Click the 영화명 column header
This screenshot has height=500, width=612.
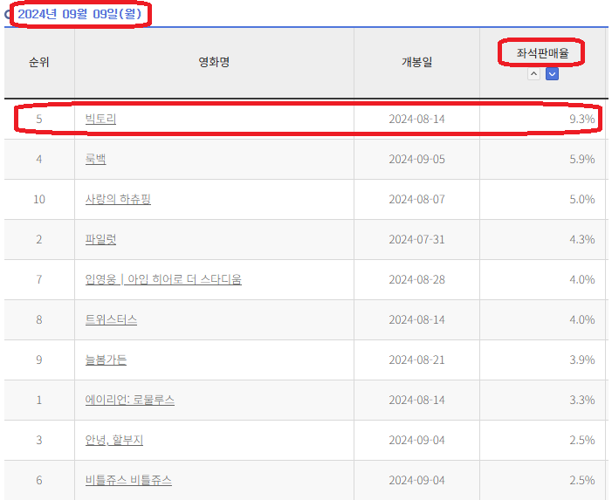tap(214, 62)
